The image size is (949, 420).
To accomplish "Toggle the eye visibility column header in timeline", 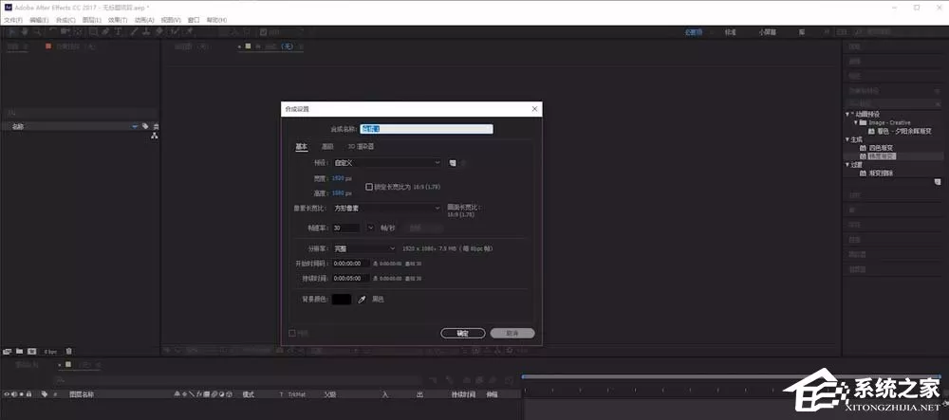I will coord(7,394).
